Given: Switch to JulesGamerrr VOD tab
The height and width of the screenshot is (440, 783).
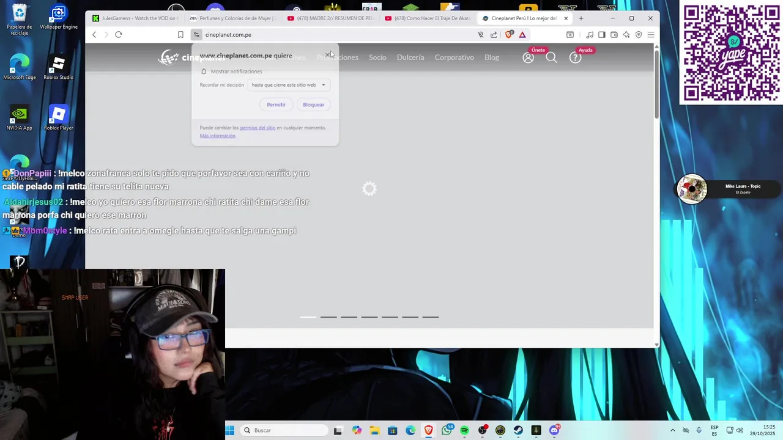Looking at the screenshot, I should pyautogui.click(x=135, y=18).
